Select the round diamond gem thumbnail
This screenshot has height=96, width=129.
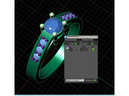point(67,48)
